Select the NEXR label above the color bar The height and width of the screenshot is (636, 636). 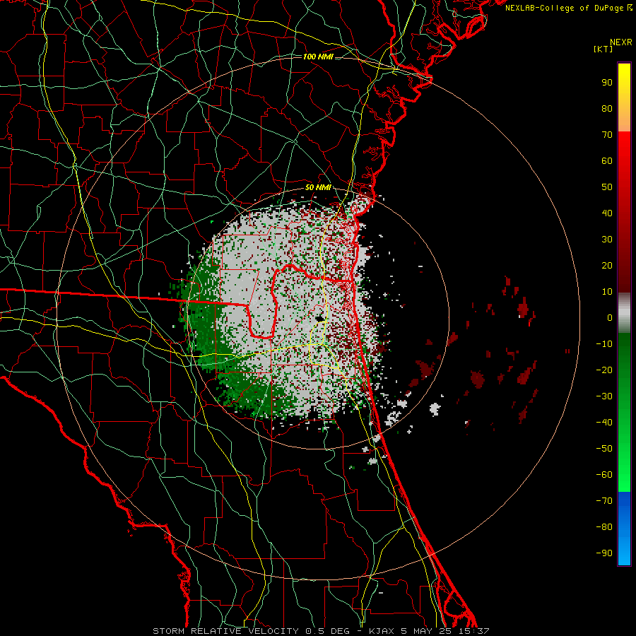point(621,42)
